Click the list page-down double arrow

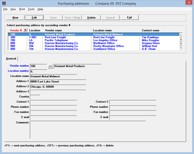pos(181,44)
